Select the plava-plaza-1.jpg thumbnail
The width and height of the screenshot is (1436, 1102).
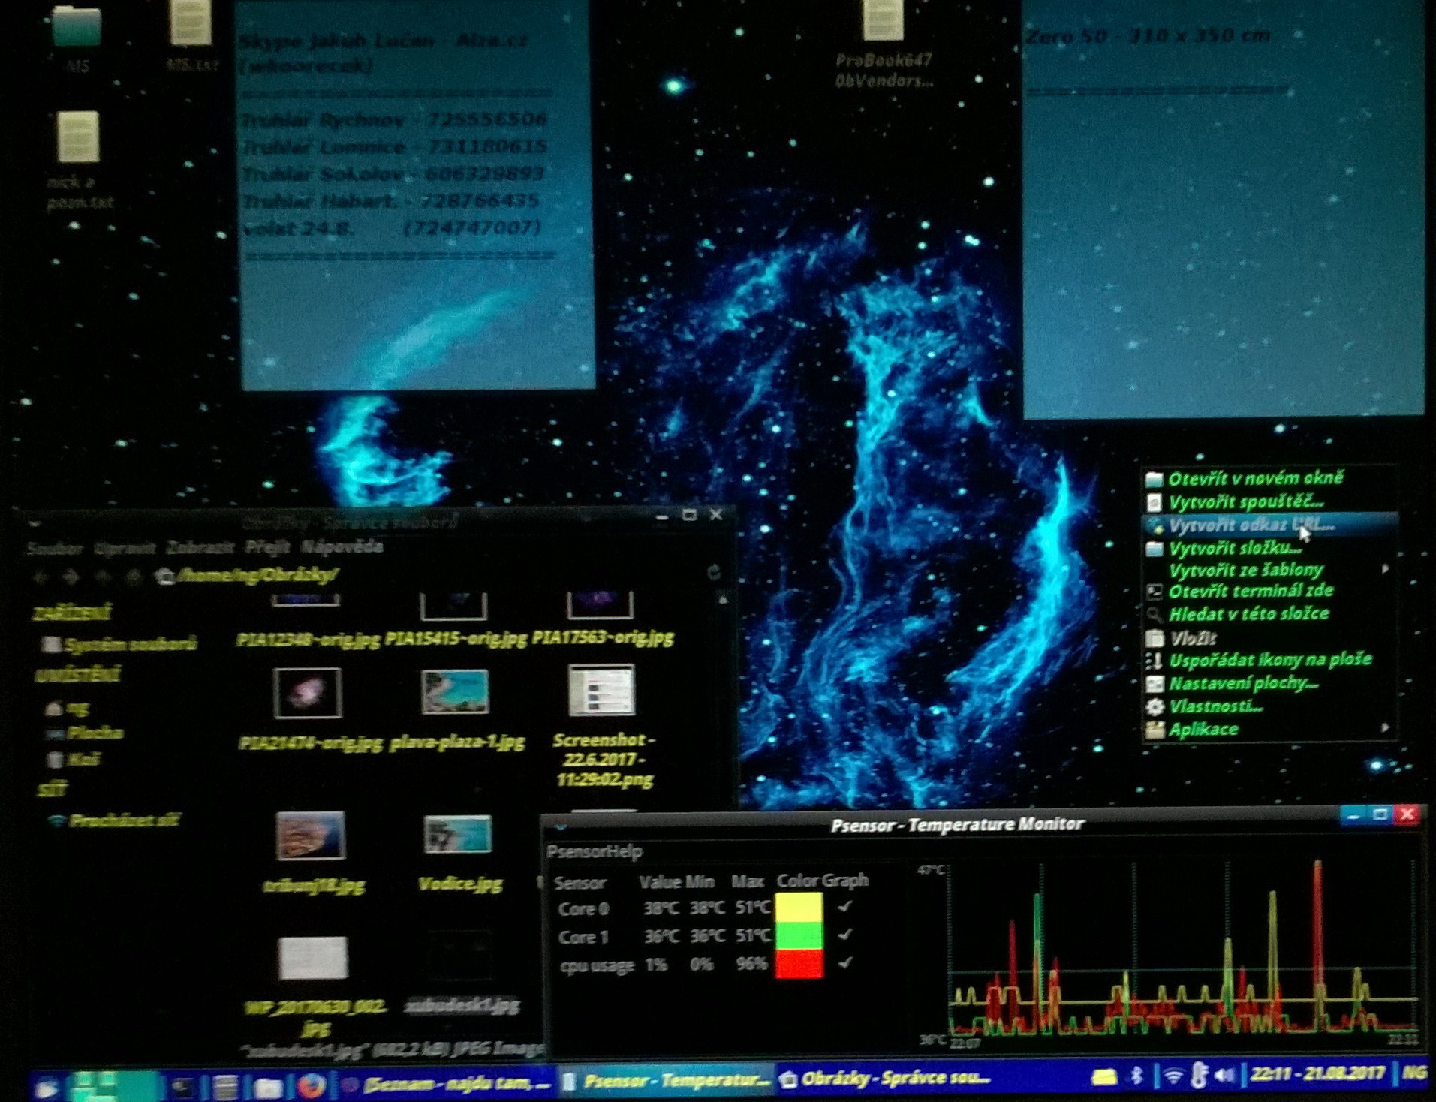pyautogui.click(x=456, y=691)
